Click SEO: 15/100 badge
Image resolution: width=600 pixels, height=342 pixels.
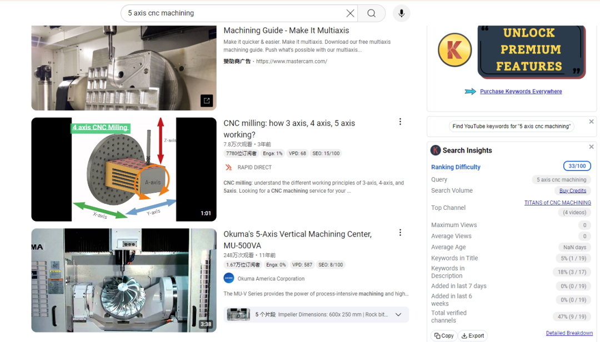pos(326,153)
